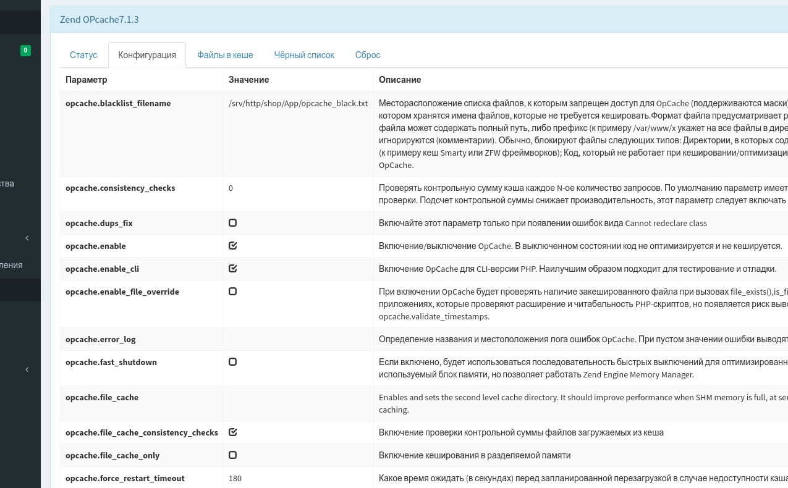The image size is (788, 488).
Task: Go to the Сброс tab
Action: point(368,55)
